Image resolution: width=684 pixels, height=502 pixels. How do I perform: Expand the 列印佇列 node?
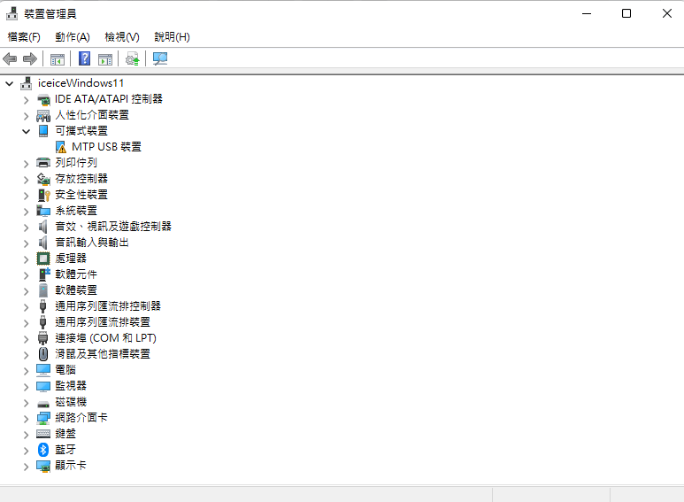(27, 164)
